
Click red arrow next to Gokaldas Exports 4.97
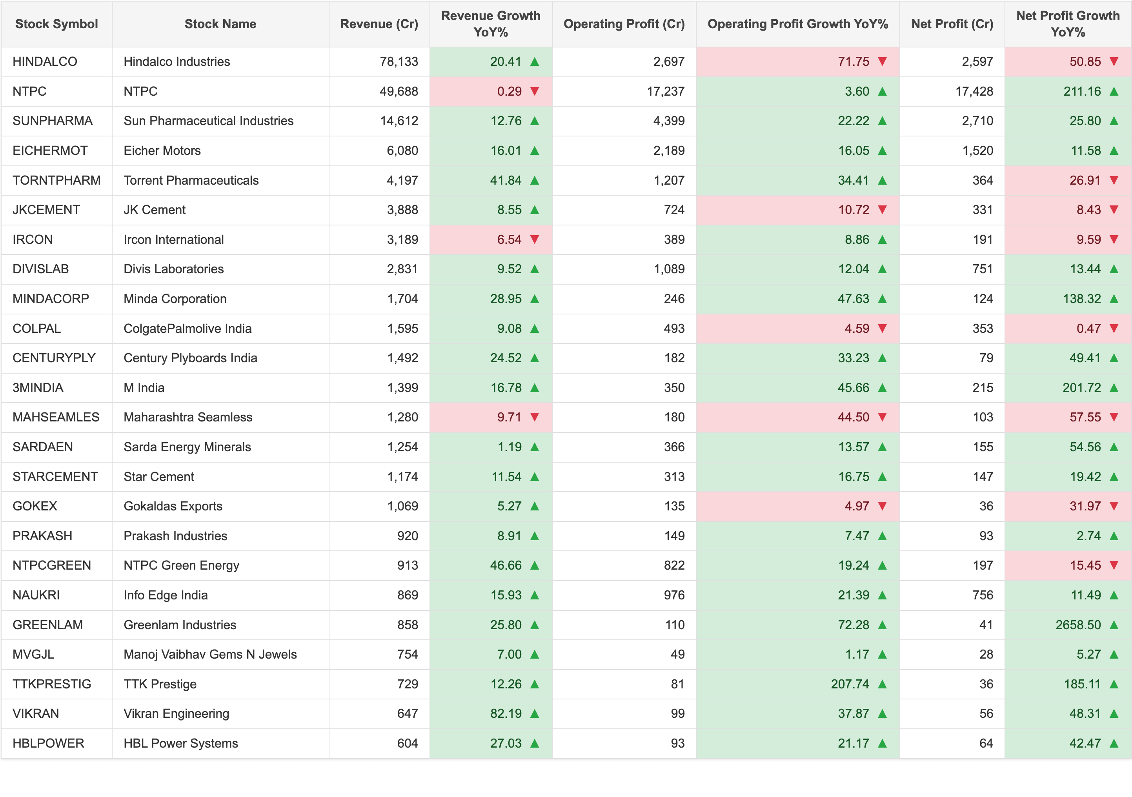[883, 506]
